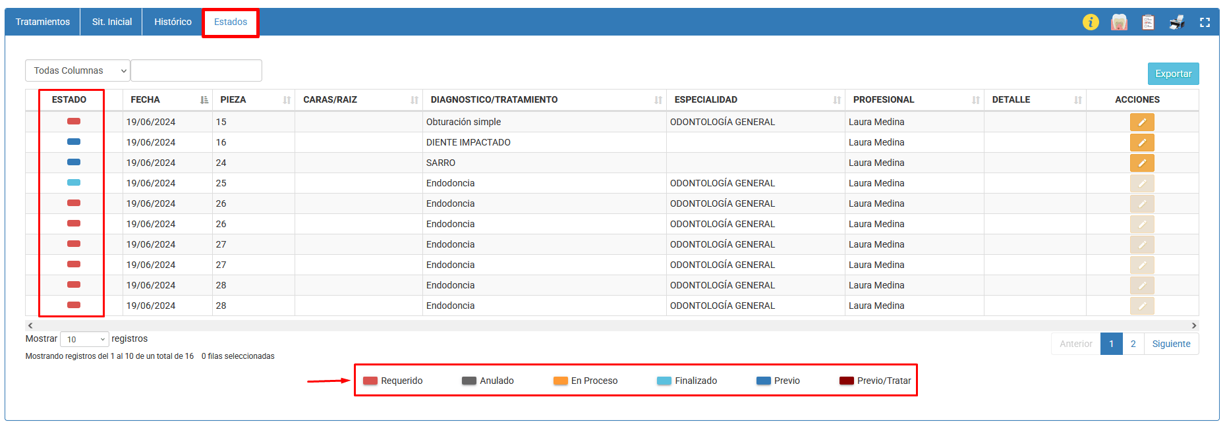This screenshot has width=1225, height=428.
Task: Open the Histórico tab
Action: 173,22
